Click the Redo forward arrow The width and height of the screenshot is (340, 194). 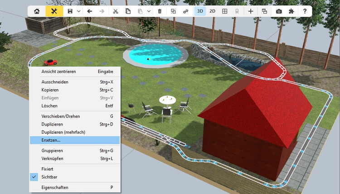tap(102, 11)
